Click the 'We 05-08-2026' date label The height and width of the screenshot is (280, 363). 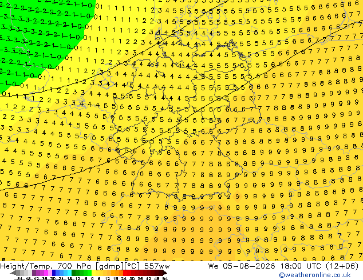242,266
